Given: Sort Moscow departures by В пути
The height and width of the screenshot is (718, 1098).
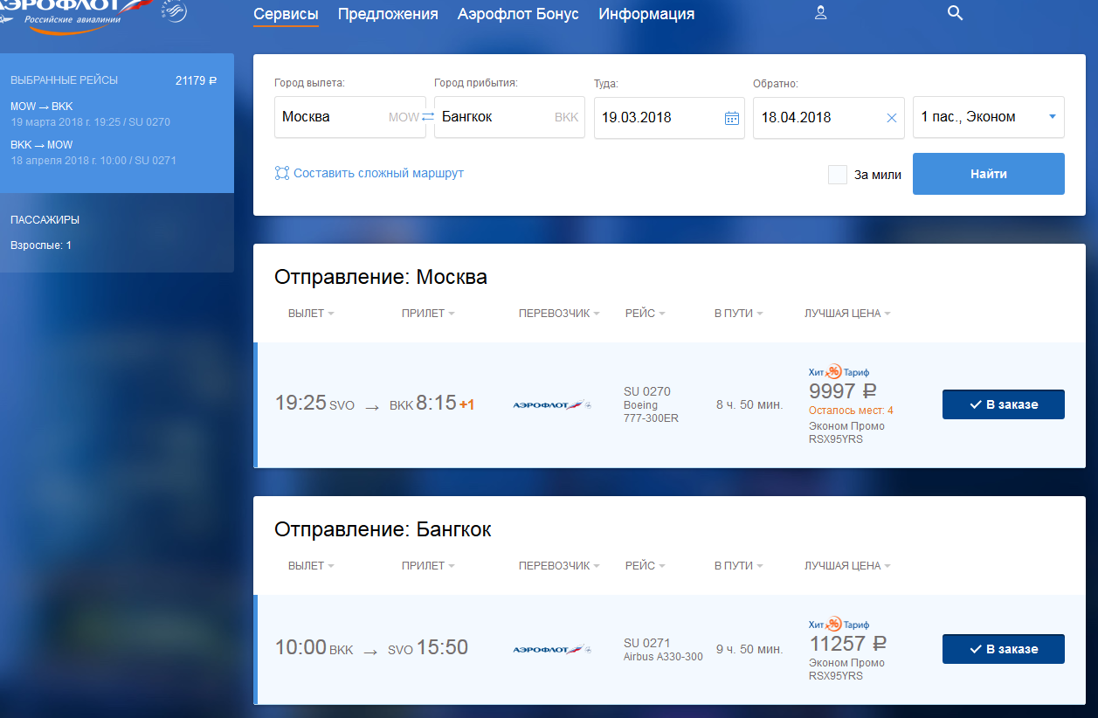Looking at the screenshot, I should (x=739, y=314).
